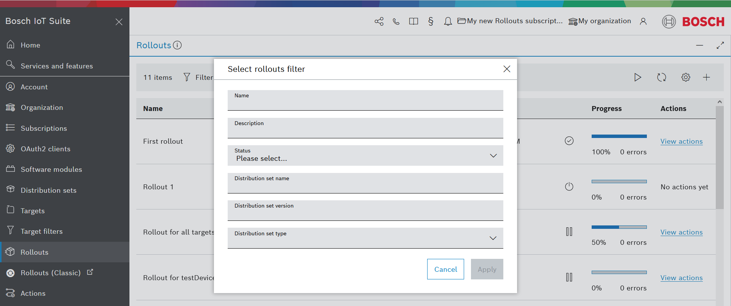Image resolution: width=731 pixels, height=306 pixels.
Task: Open the notifications bell
Action: (x=448, y=21)
